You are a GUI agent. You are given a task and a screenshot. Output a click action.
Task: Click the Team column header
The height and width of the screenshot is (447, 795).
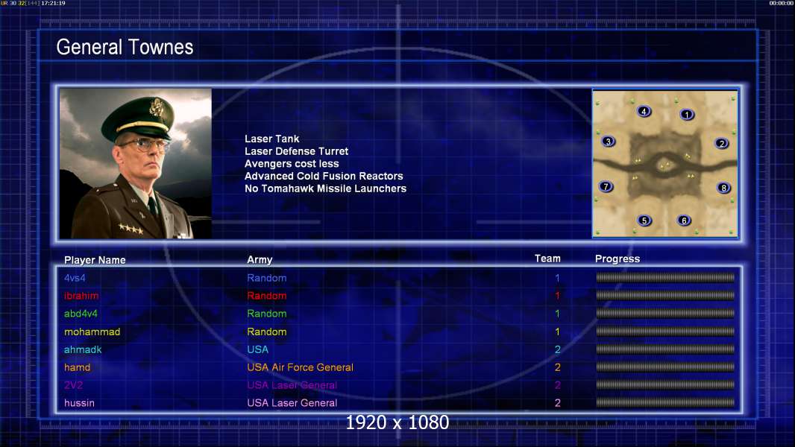point(547,259)
